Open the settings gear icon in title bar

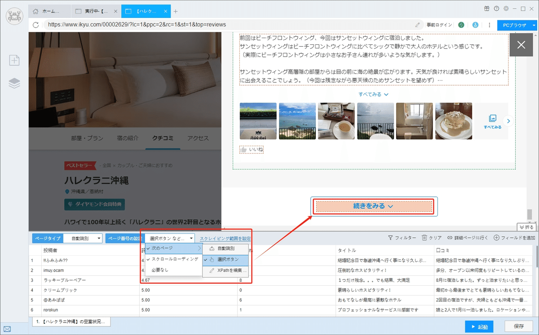coord(506,9)
